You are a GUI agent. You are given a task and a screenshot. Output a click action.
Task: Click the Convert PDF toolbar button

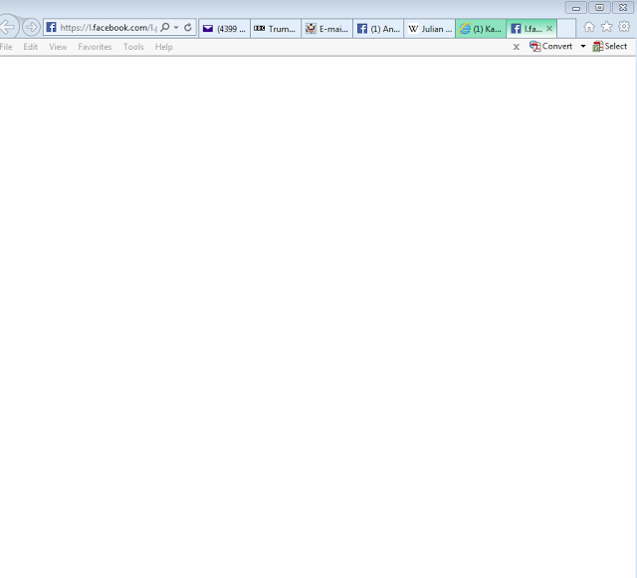(x=550, y=47)
